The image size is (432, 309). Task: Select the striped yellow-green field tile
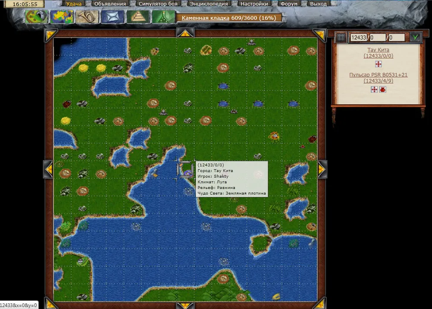click(x=206, y=50)
